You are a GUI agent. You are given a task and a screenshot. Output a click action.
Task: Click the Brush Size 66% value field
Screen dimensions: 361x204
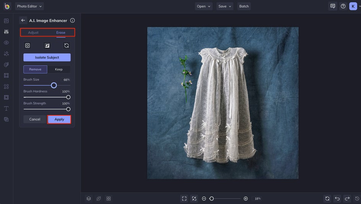(x=66, y=80)
